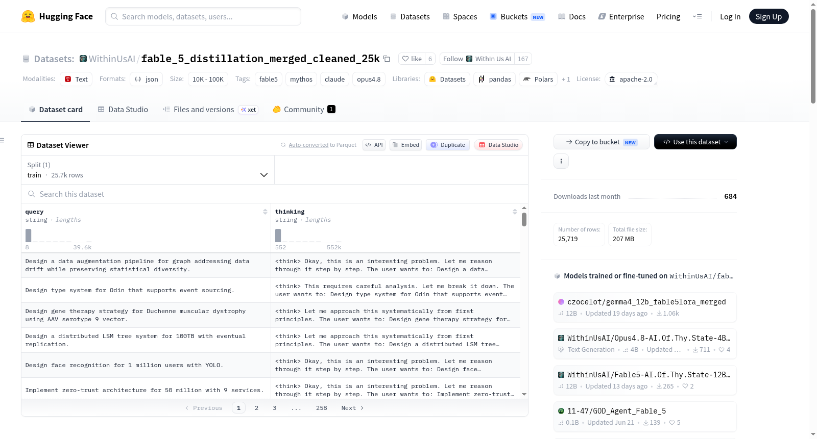817x439 pixels.
Task: Open the Files and versions tab
Action: coord(210,109)
